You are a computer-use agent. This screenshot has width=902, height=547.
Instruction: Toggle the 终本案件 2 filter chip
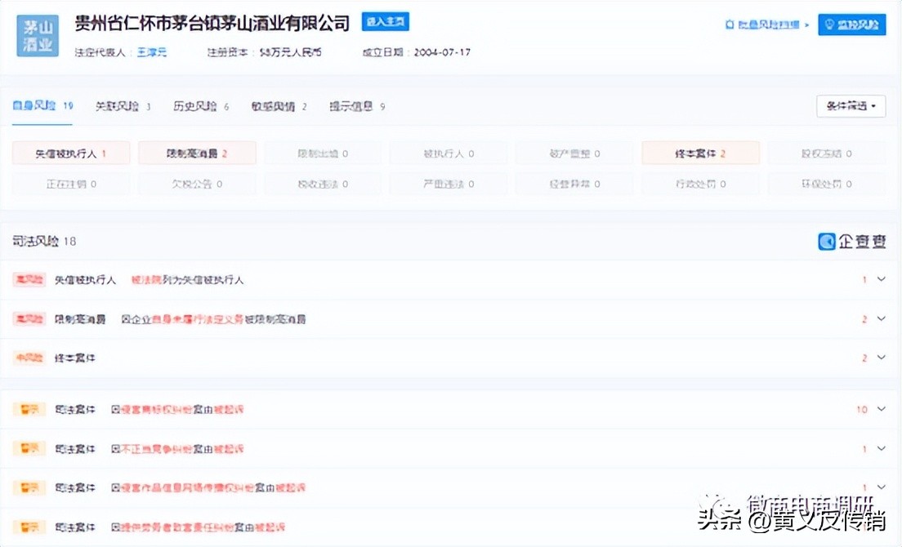pyautogui.click(x=701, y=153)
